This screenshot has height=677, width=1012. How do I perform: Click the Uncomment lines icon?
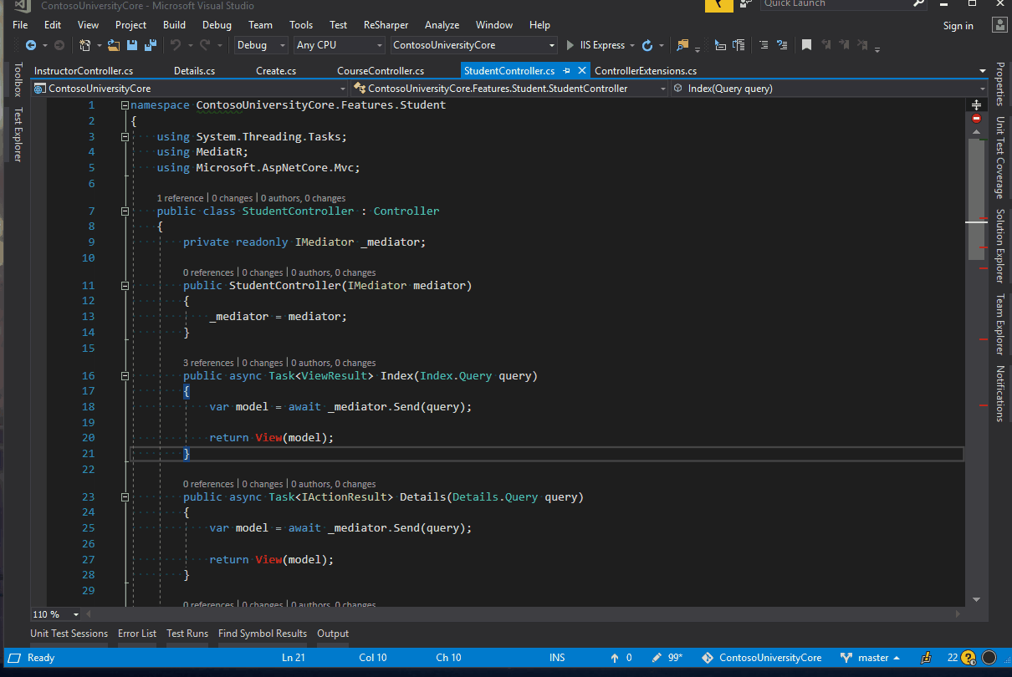click(x=782, y=45)
